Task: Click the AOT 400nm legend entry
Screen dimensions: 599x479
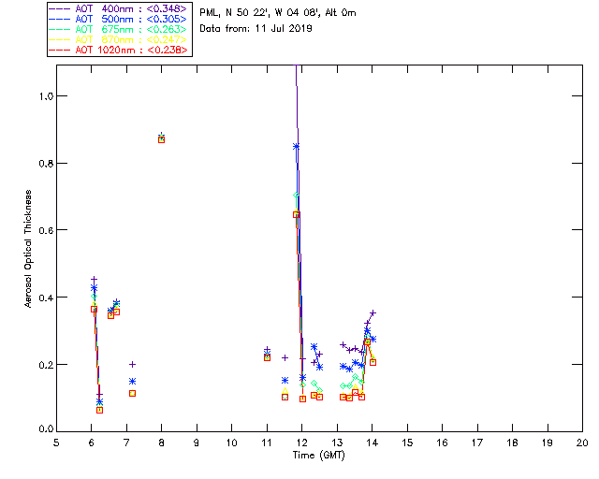Action: [x=119, y=8]
